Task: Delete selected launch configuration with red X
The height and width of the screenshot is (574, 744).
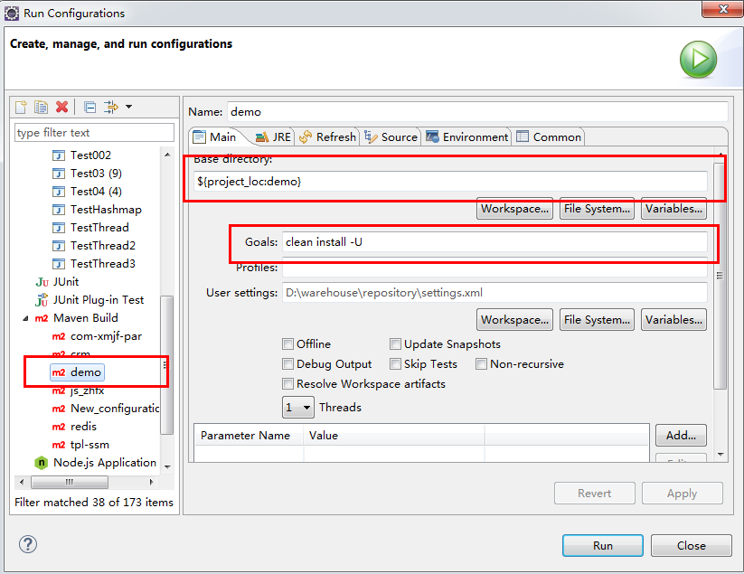Action: click(x=61, y=108)
